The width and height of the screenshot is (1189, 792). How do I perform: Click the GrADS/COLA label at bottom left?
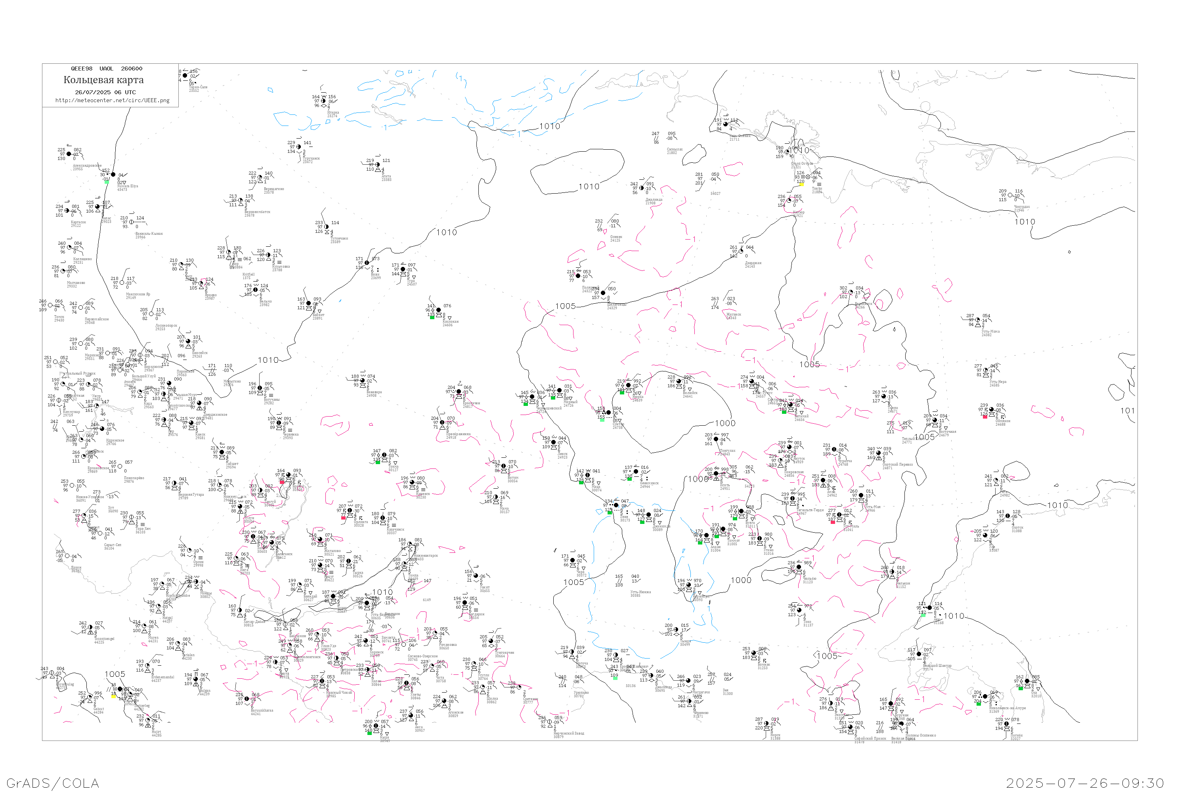tap(53, 783)
